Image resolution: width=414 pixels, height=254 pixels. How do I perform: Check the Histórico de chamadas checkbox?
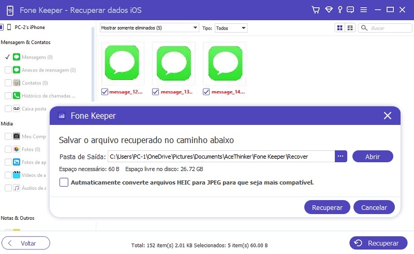click(8, 95)
